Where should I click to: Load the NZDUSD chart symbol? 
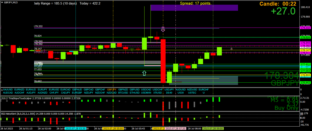[x=192, y=89]
